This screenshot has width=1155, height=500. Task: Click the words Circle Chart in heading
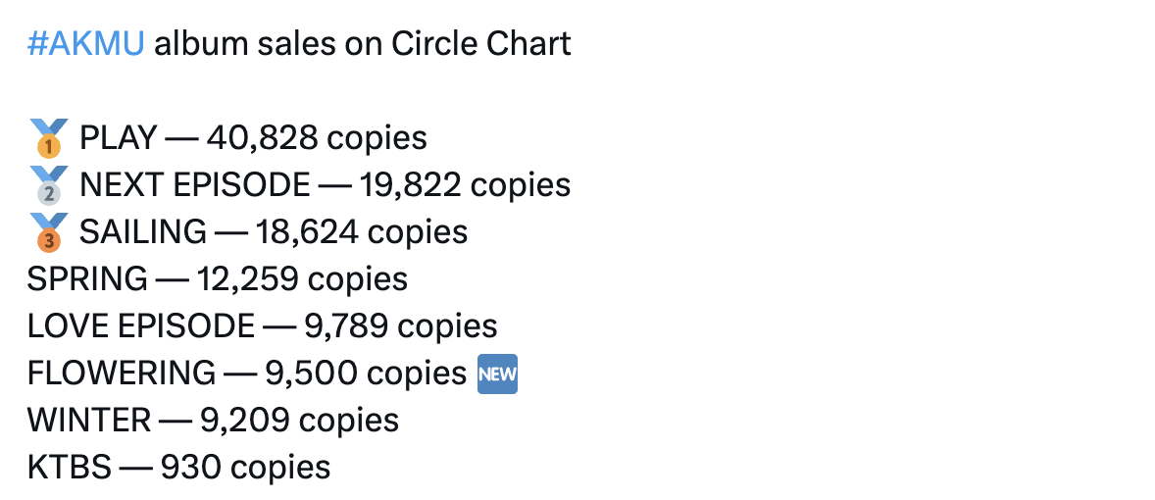(480, 44)
